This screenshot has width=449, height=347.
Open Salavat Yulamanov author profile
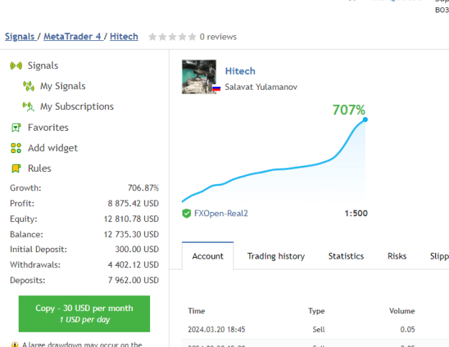pos(261,87)
